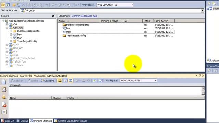Click the green Refresh icon in Pending Changes toolbar
Image resolution: width=219 pixels, height=123 pixels.
tap(94, 81)
